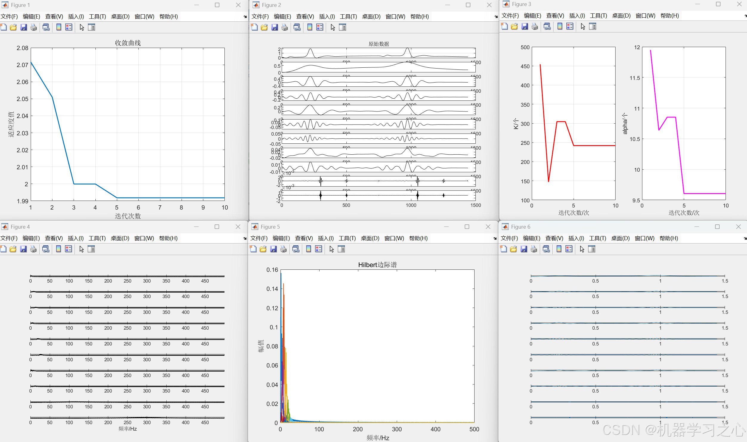Click the red K curve in Figure 3

[x=593, y=145]
